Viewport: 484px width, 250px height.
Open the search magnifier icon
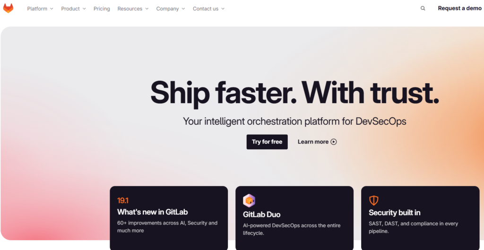click(x=423, y=9)
